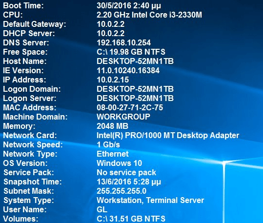Select the 11.0.10240.16384 version value

click(128, 70)
